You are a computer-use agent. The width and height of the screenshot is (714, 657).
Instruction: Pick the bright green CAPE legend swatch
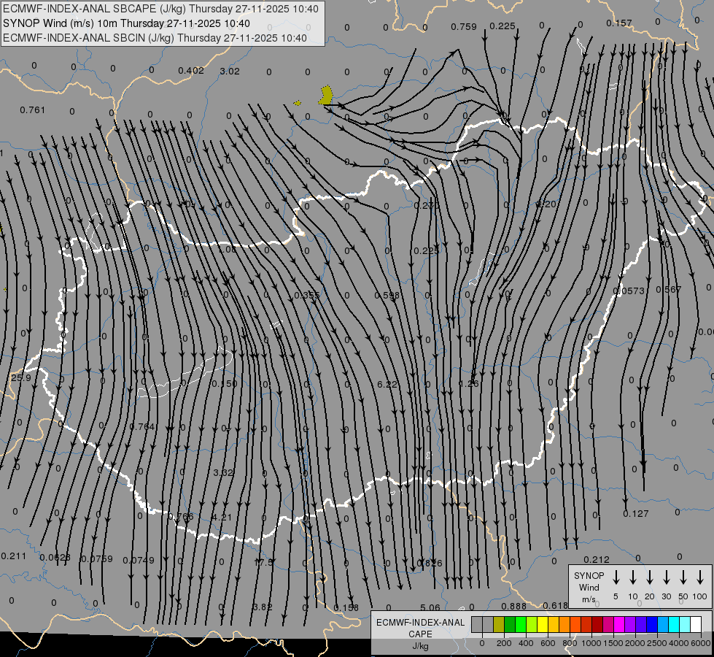click(521, 625)
